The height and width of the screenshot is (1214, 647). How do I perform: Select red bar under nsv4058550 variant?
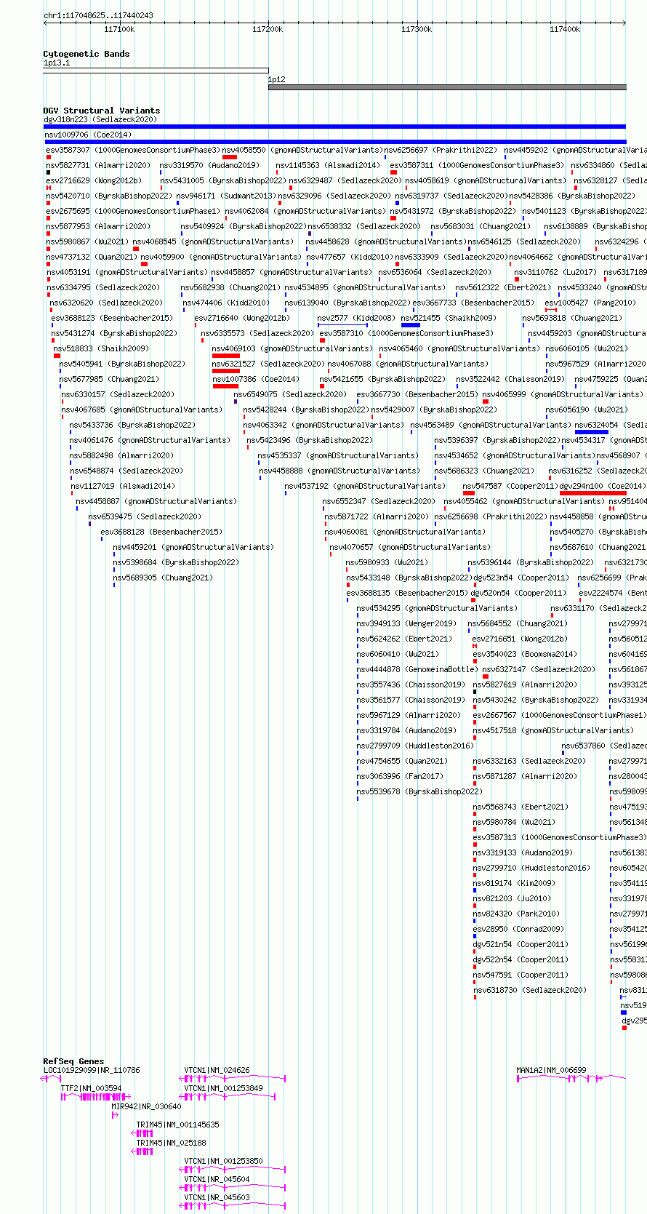[x=230, y=157]
